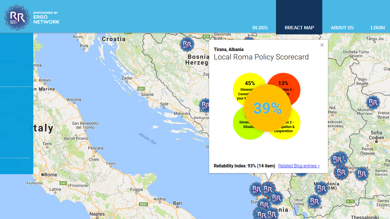Image resolution: width=390 pixels, height=219 pixels.
Task: Click the marker west of Tirana on the coast
Action: point(257,189)
